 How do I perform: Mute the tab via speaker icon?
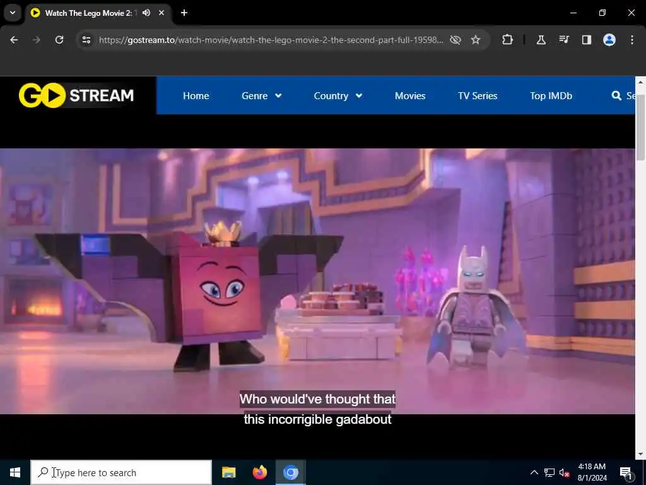146,13
